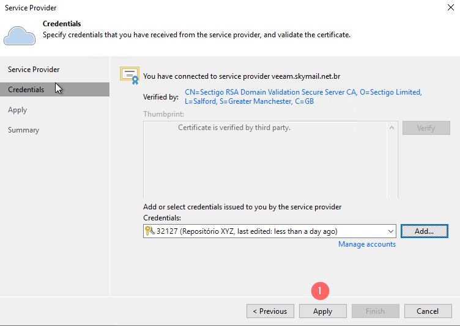Viewport: 460px width, 326px height.
Task: Click the Add... credentials button
Action: point(424,231)
